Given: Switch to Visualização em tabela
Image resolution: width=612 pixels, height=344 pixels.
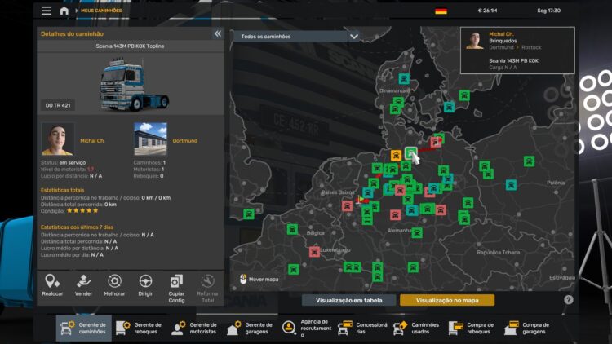Looking at the screenshot, I should 349,300.
